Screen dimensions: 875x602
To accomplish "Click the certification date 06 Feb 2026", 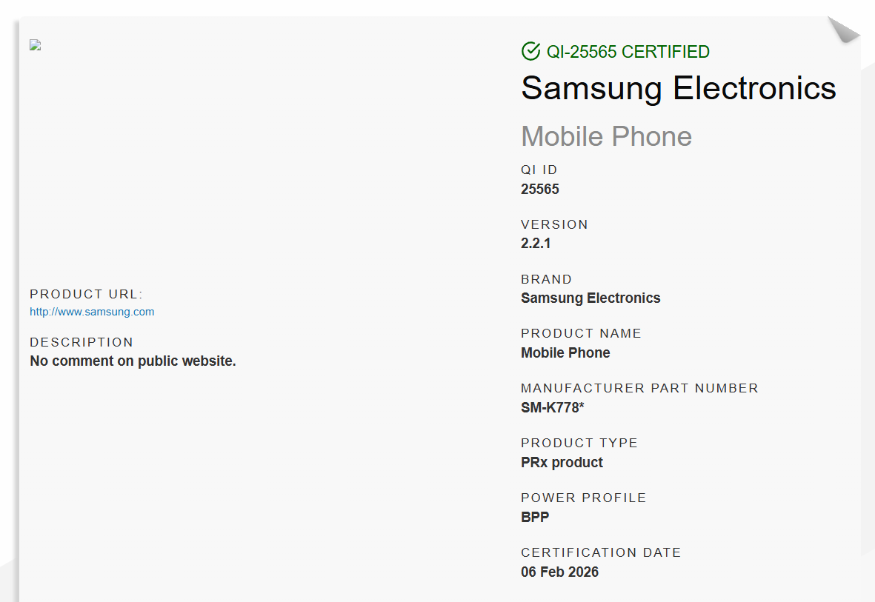I will [559, 572].
